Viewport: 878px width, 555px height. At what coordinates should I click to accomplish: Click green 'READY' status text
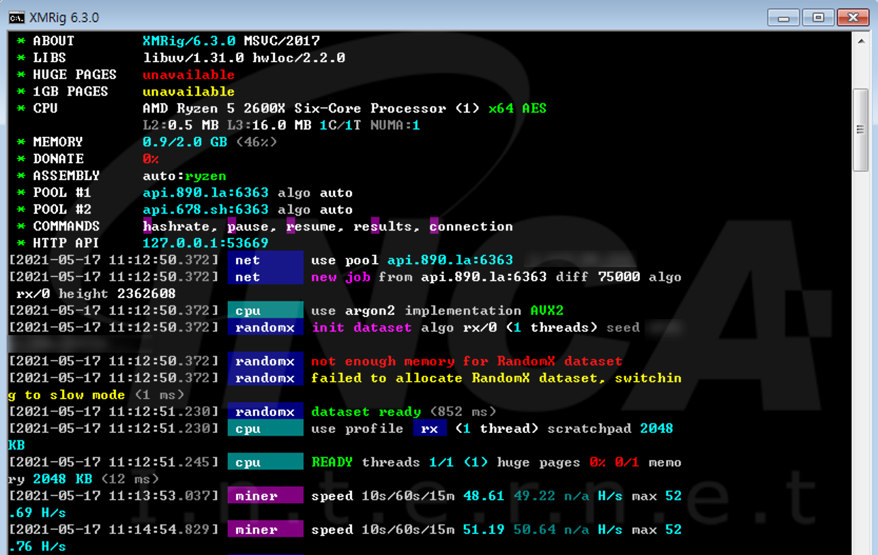[332, 463]
